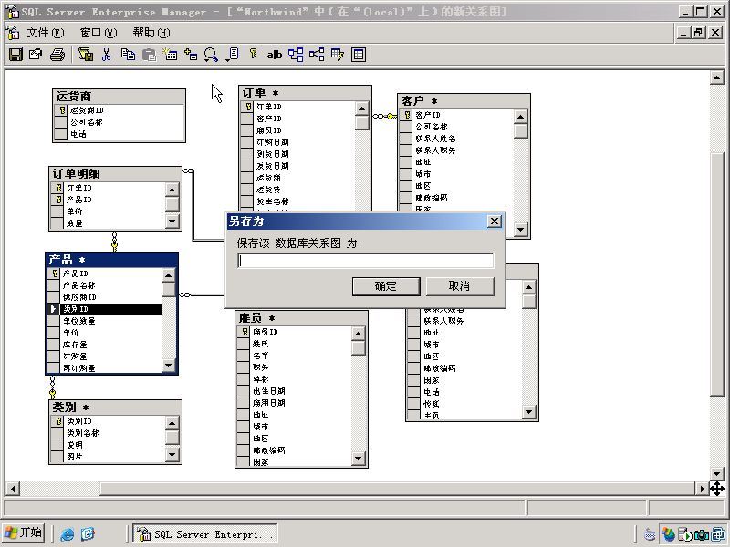This screenshot has width=730, height=547.
Task: Click SQL Server Enterprise taskbar button
Action: pyautogui.click(x=204, y=534)
